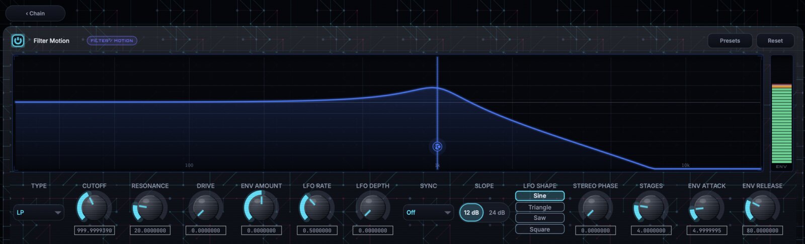Click the resonance value field 20.0000000
This screenshot has height=244, width=805.
tap(150, 230)
